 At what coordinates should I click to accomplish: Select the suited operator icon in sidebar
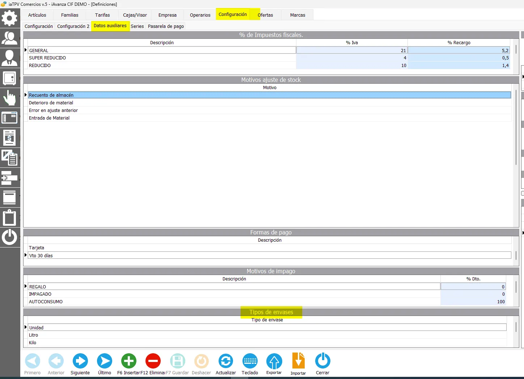[10, 58]
